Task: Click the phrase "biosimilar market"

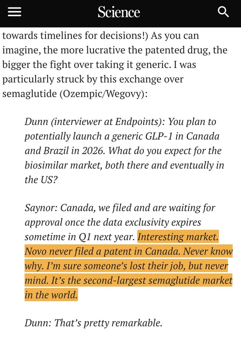Action: (x=63, y=165)
